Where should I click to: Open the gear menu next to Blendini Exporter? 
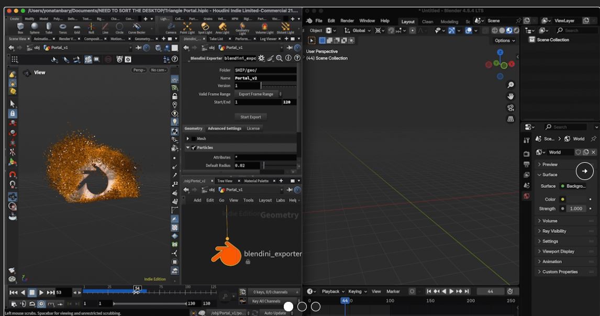pyautogui.click(x=261, y=58)
